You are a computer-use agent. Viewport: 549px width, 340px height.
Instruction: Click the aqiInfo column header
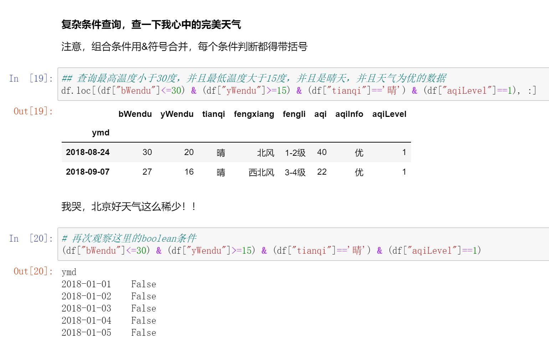349,114
